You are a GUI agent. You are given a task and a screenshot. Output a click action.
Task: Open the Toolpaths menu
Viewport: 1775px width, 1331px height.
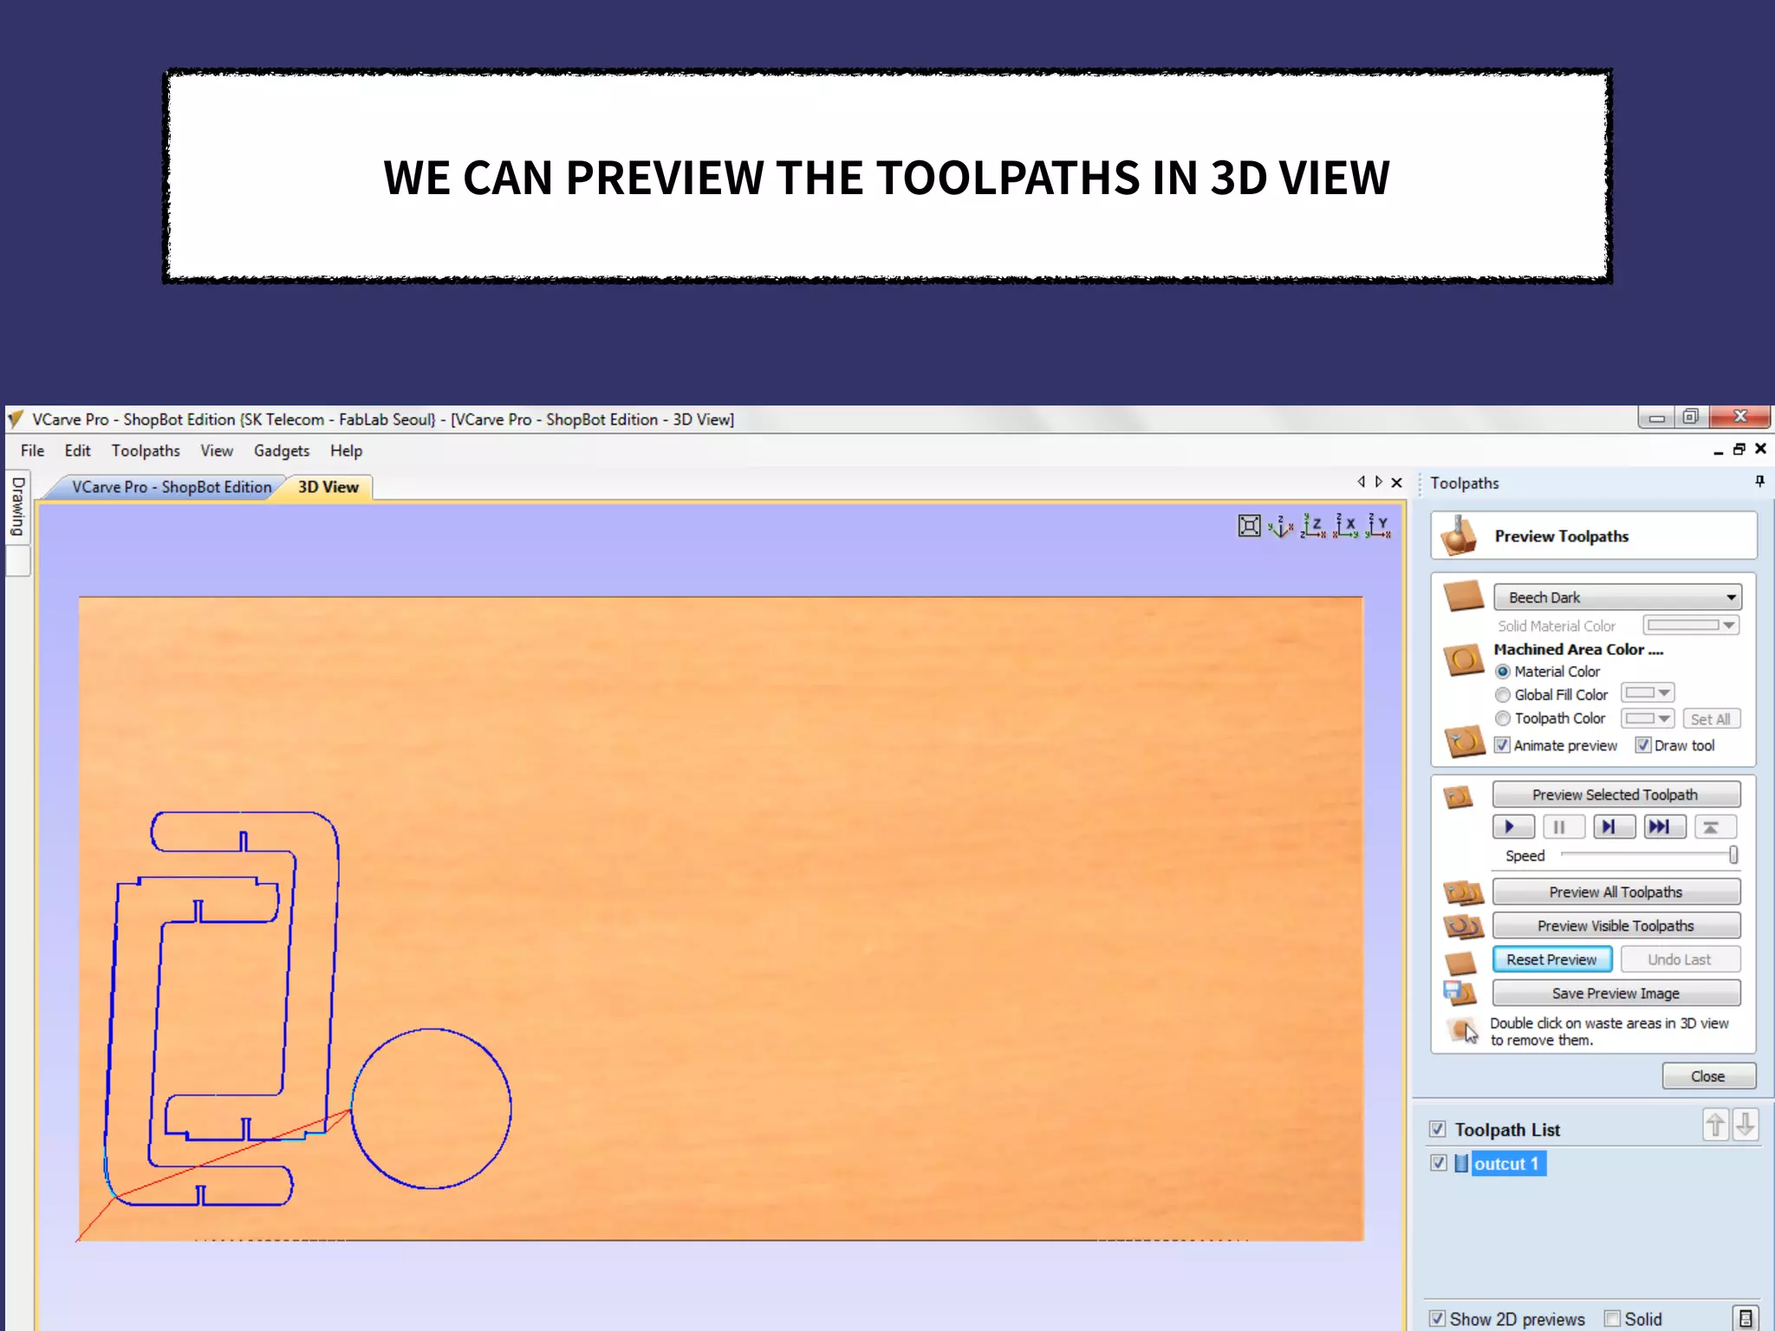146,451
